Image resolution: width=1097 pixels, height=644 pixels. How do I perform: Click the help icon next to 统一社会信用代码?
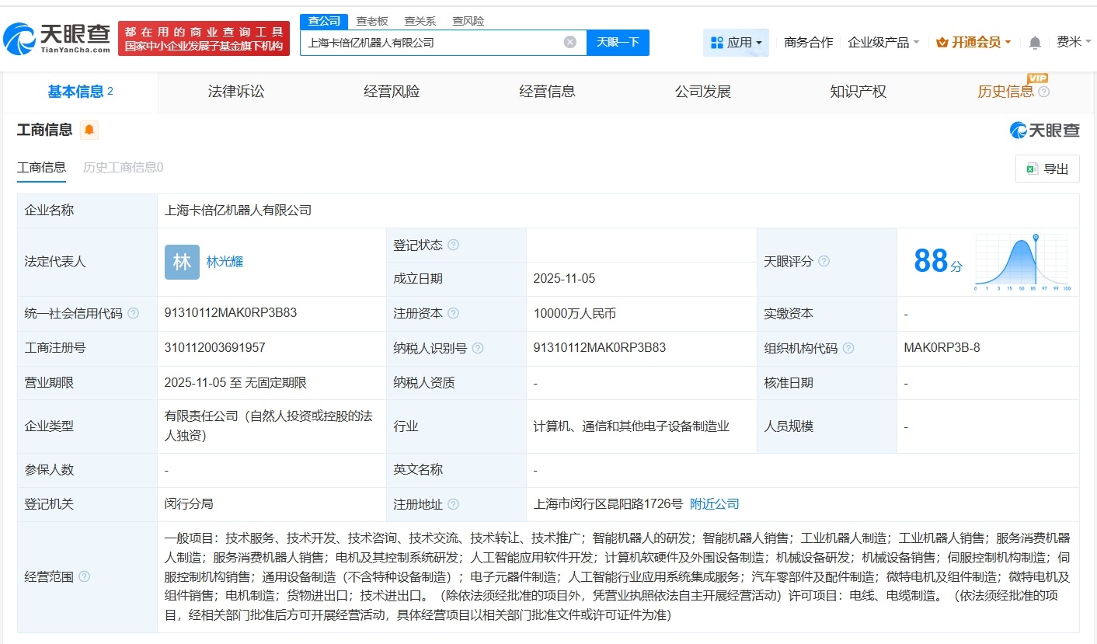(x=133, y=313)
